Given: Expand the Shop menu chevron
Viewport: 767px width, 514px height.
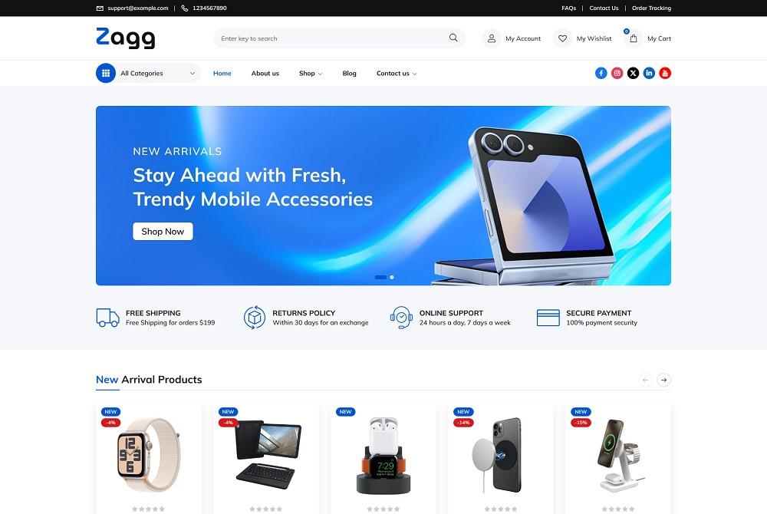Looking at the screenshot, I should point(321,74).
